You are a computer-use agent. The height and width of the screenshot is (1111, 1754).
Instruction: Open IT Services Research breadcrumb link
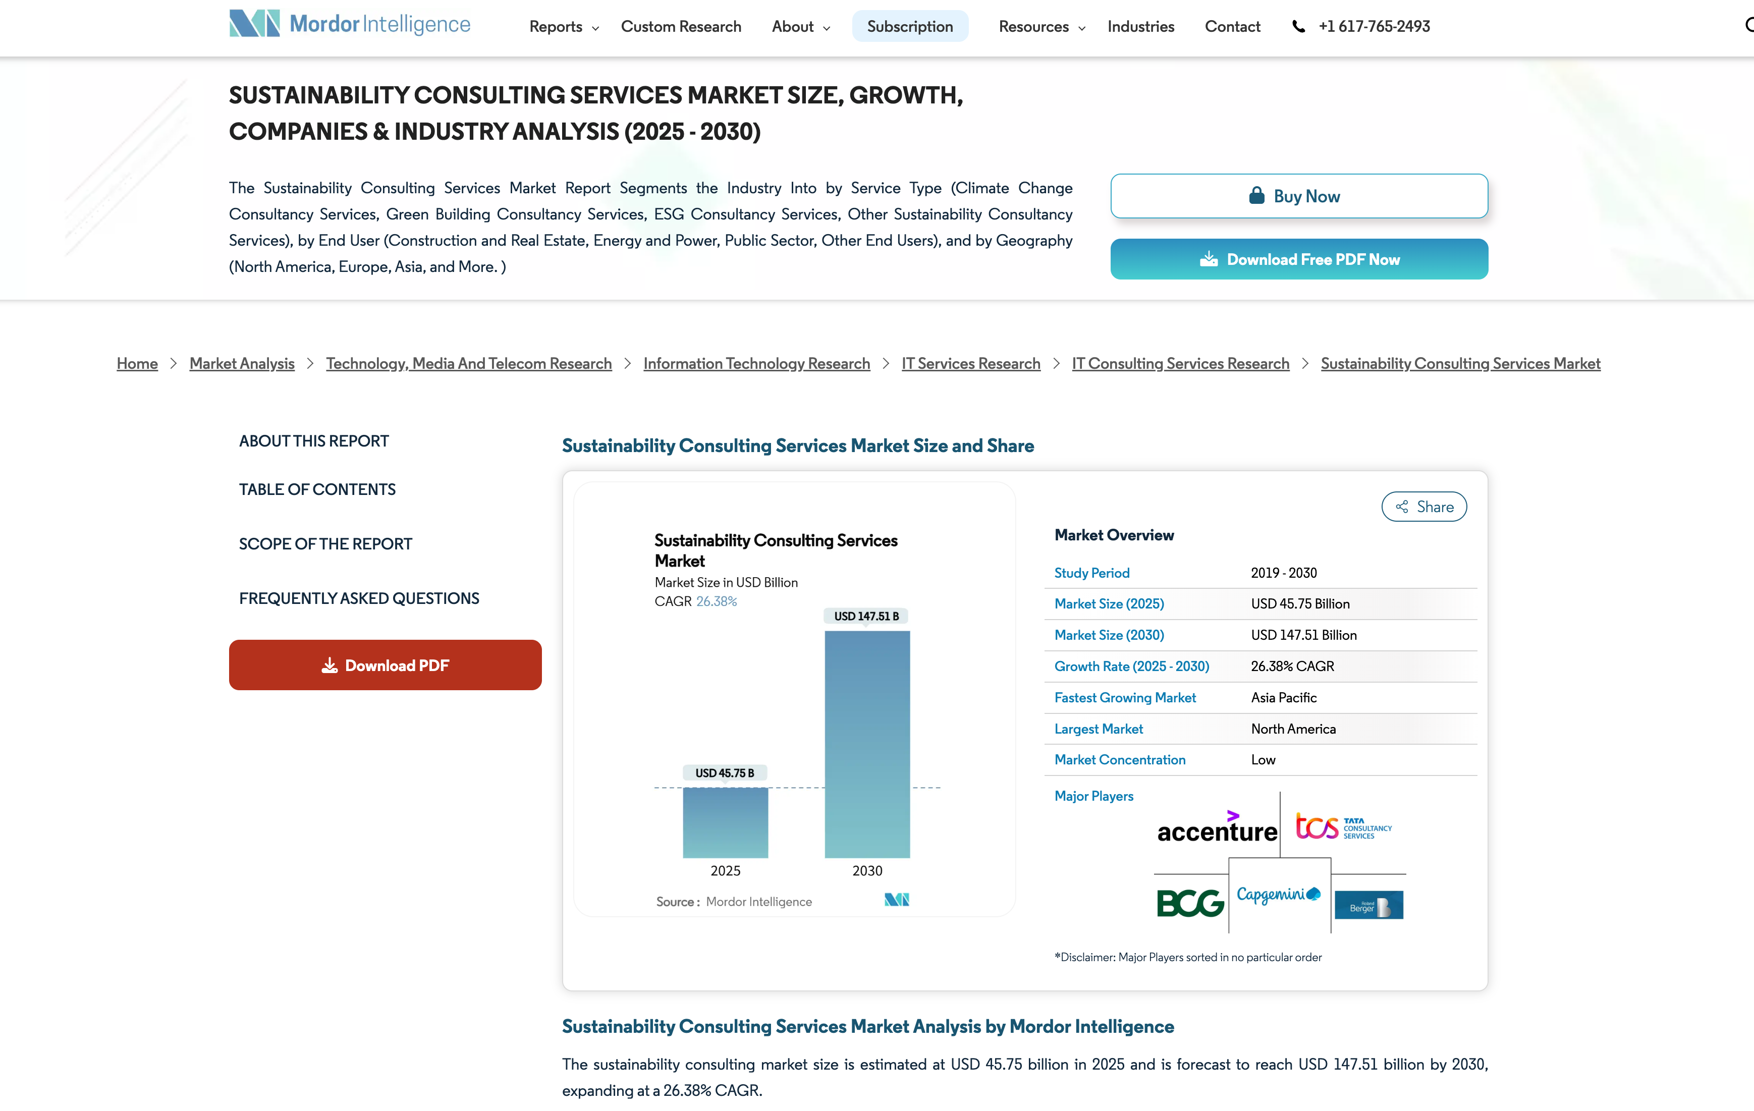[x=970, y=364]
